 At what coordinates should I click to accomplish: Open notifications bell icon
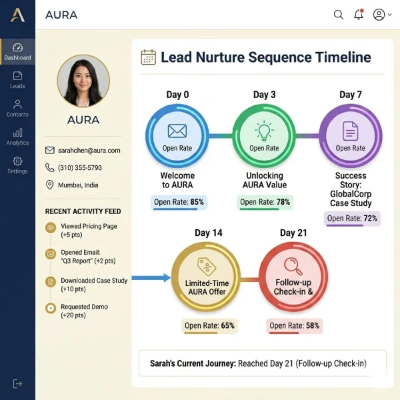pyautogui.click(x=359, y=14)
